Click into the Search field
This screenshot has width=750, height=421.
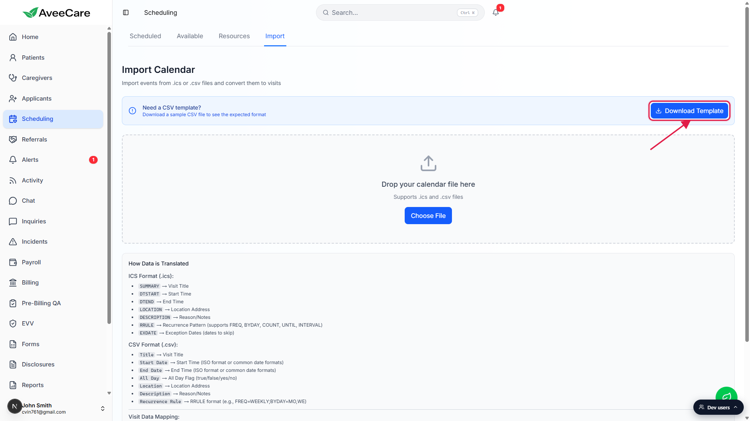point(400,12)
